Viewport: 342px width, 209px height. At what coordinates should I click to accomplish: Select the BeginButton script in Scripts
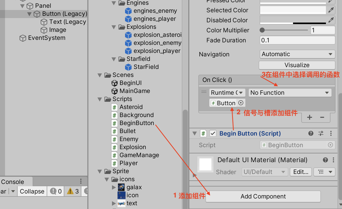click(x=137, y=123)
